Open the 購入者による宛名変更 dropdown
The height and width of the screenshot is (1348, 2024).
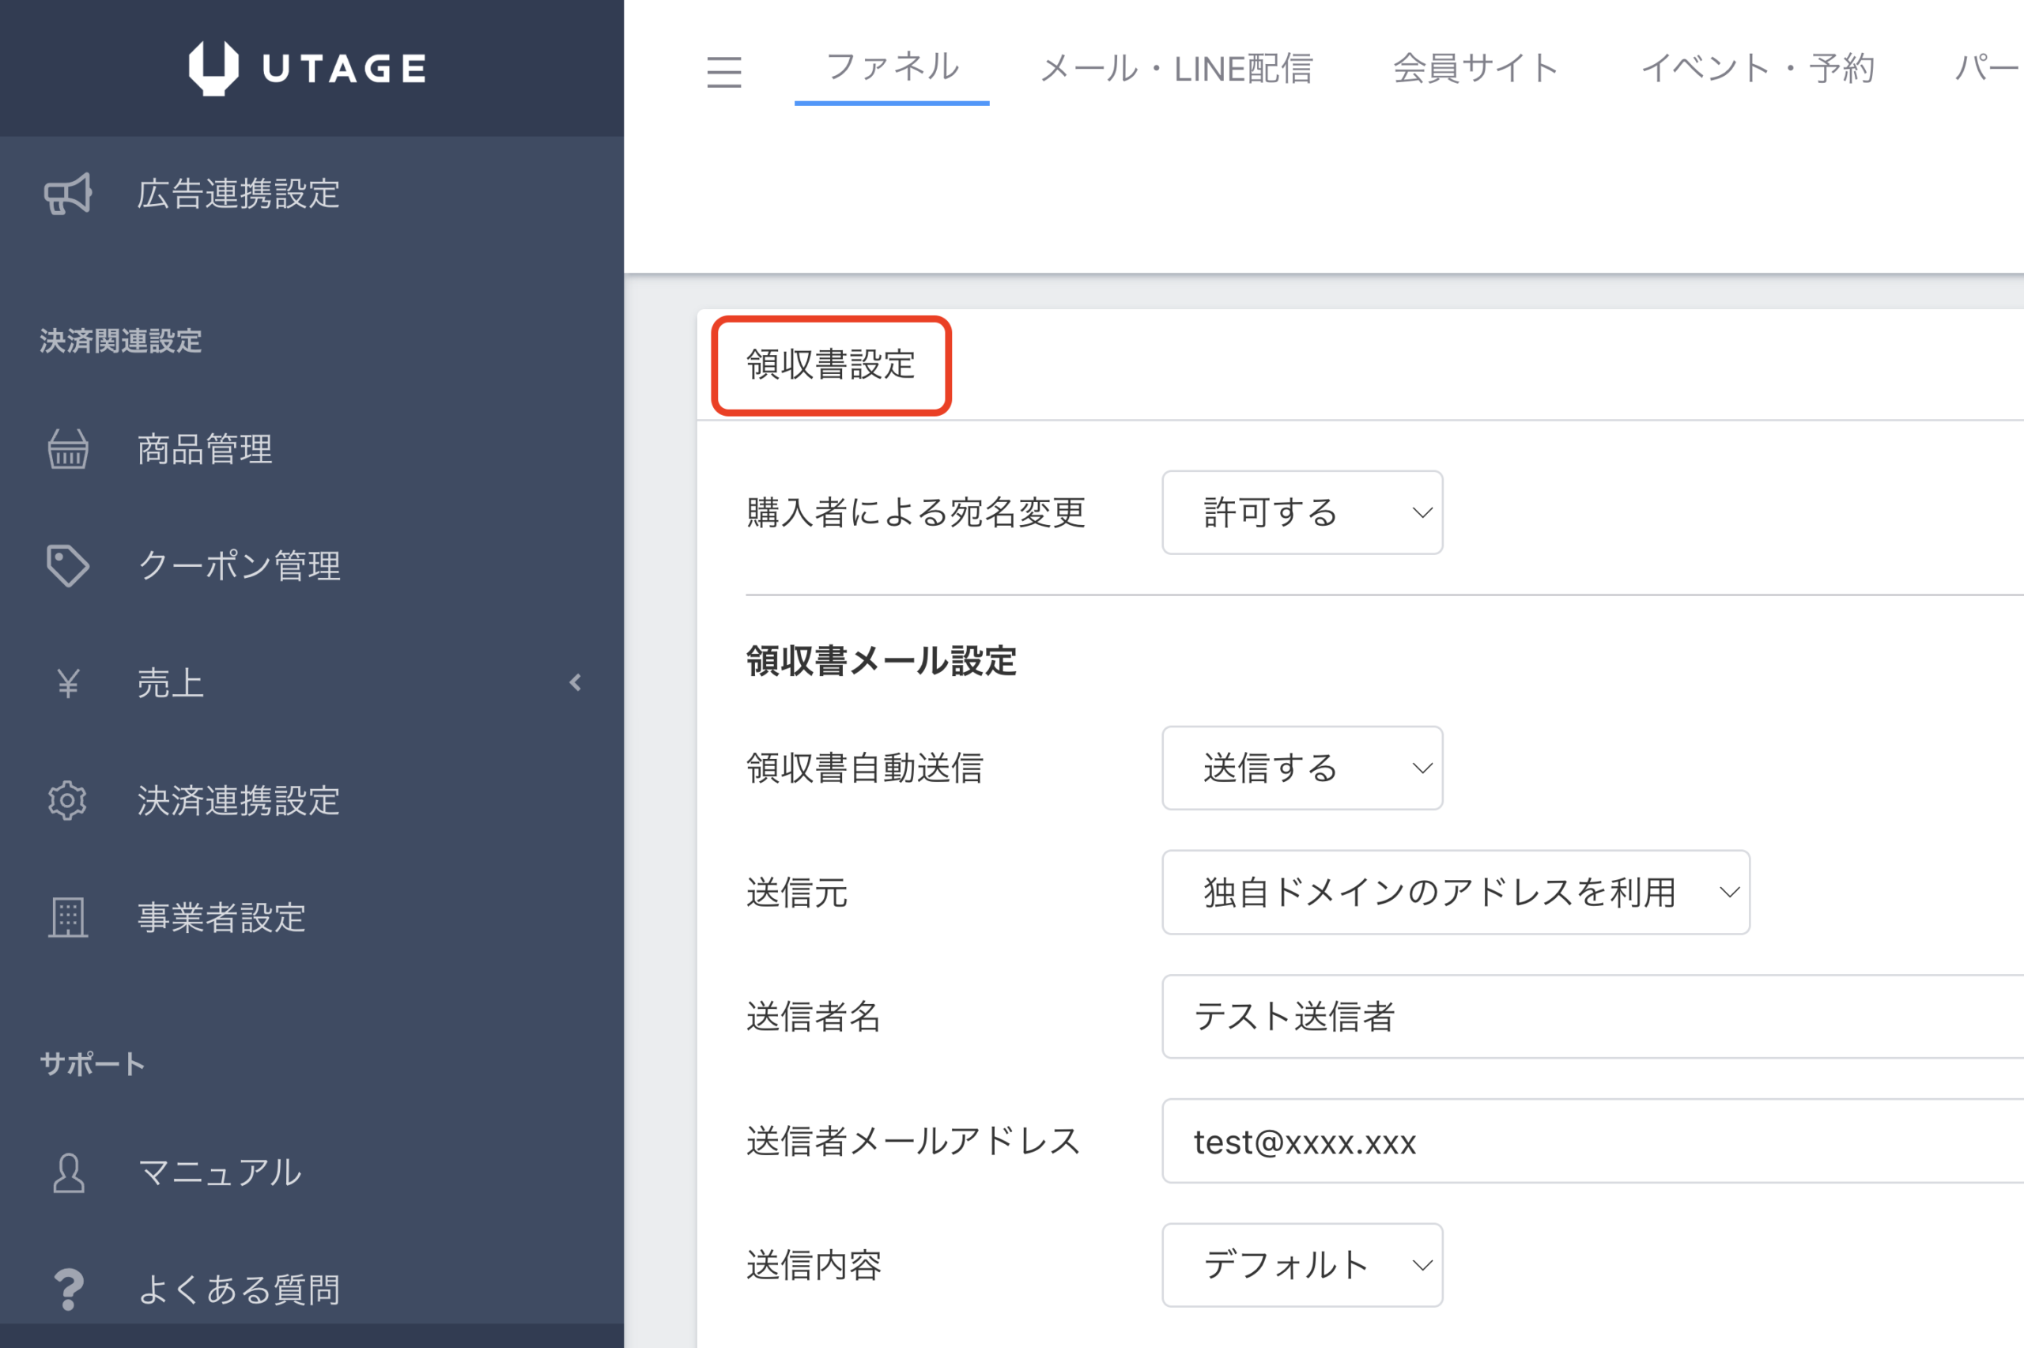tap(1302, 512)
